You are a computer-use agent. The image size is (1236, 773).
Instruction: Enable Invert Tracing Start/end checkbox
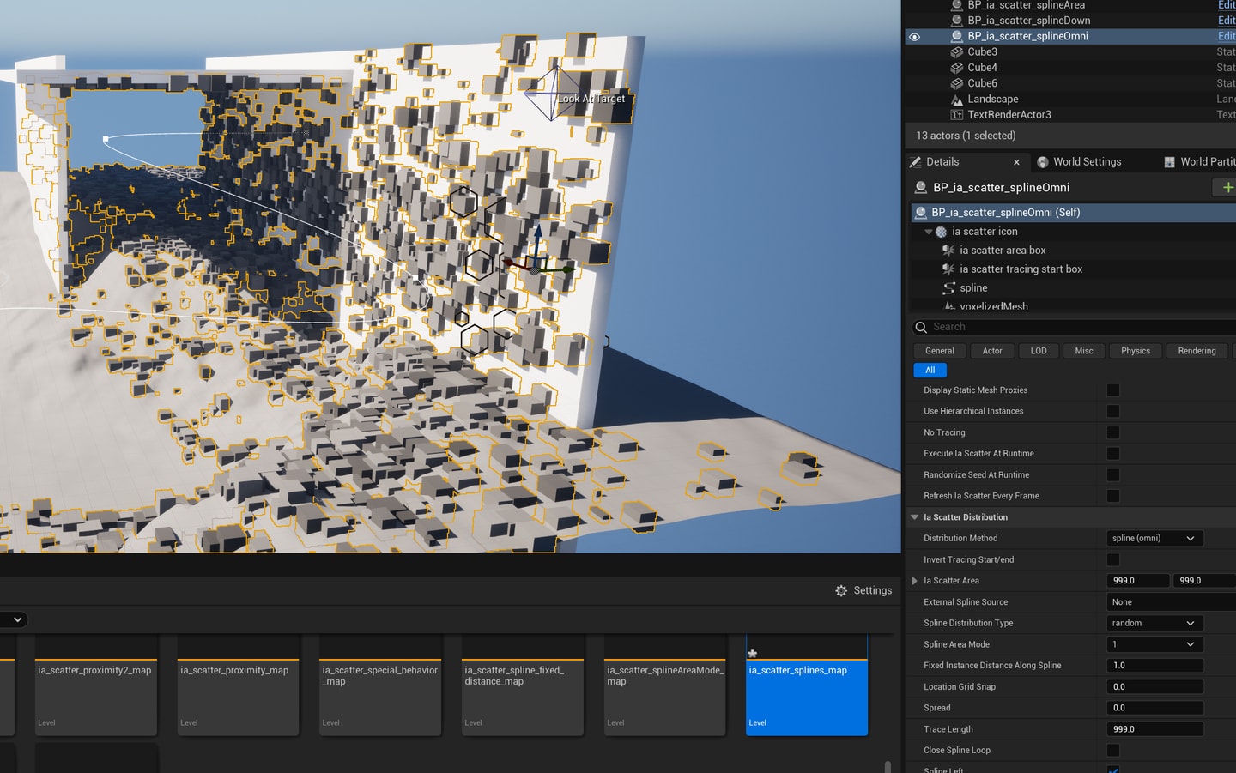(1113, 559)
